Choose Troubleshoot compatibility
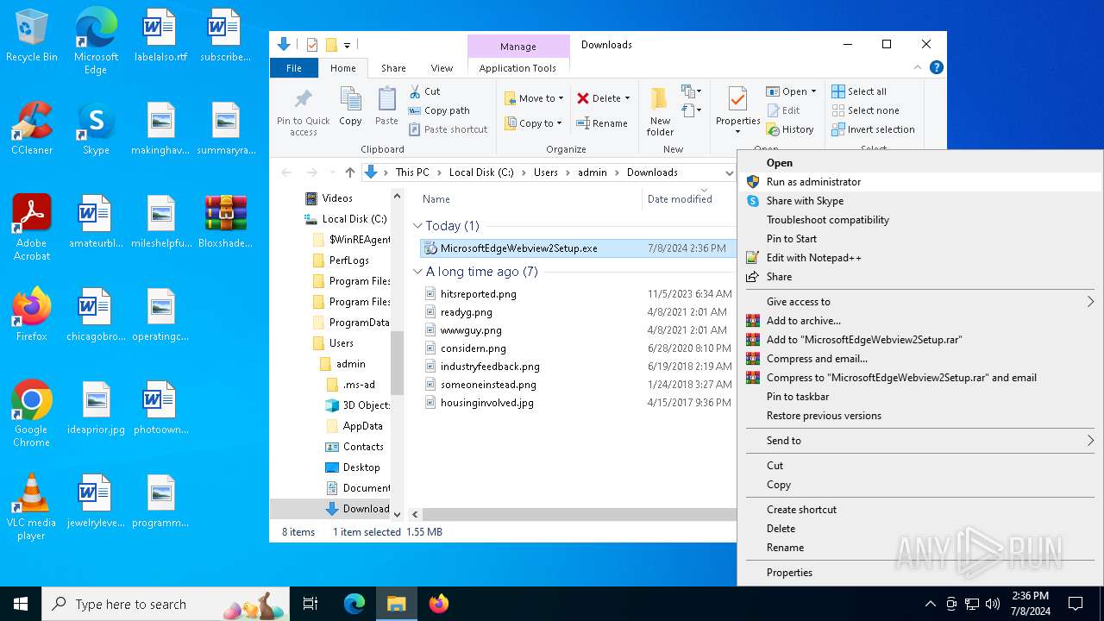Screen dimensions: 1104x621 920,220
